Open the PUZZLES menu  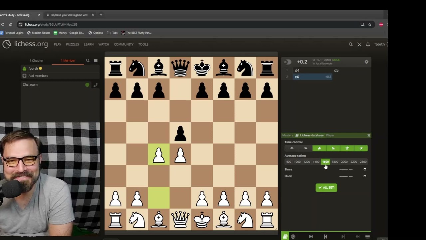pos(72,44)
